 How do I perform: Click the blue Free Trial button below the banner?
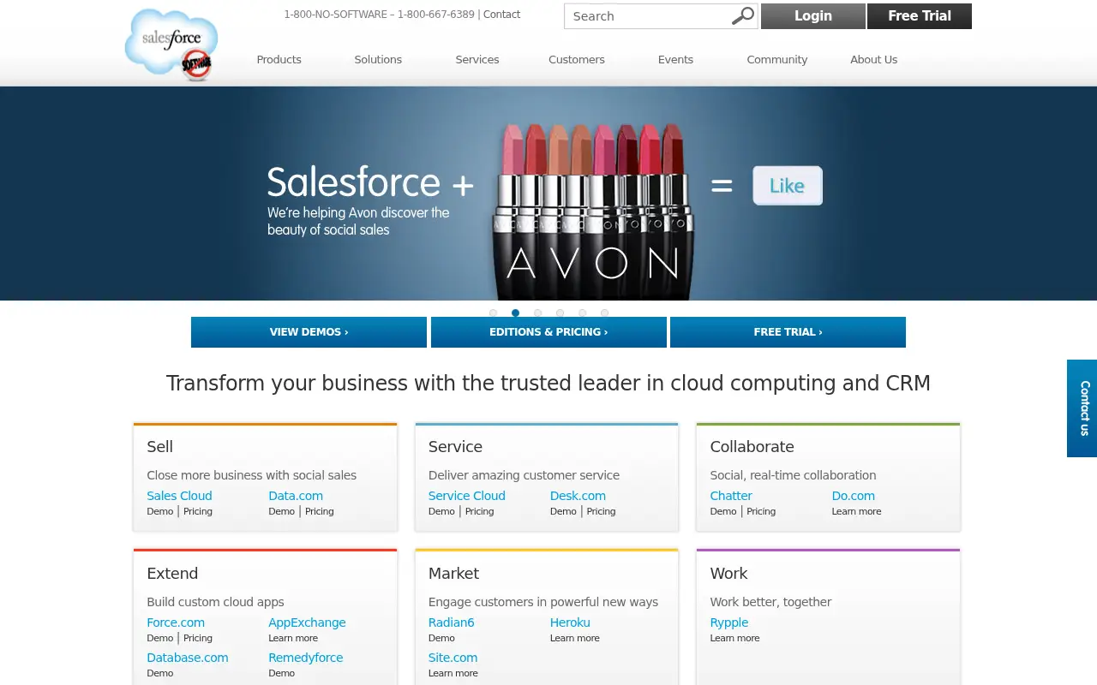(788, 332)
